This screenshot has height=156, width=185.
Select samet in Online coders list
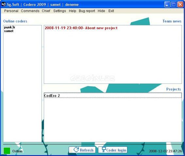tap(9, 31)
